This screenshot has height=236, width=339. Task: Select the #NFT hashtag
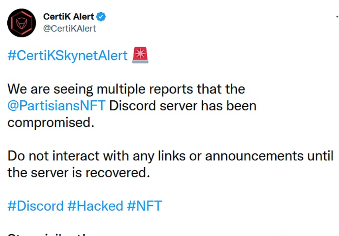pyautogui.click(x=144, y=206)
